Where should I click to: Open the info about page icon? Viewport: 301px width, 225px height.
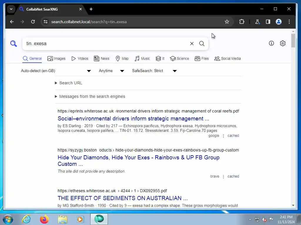[x=271, y=43]
